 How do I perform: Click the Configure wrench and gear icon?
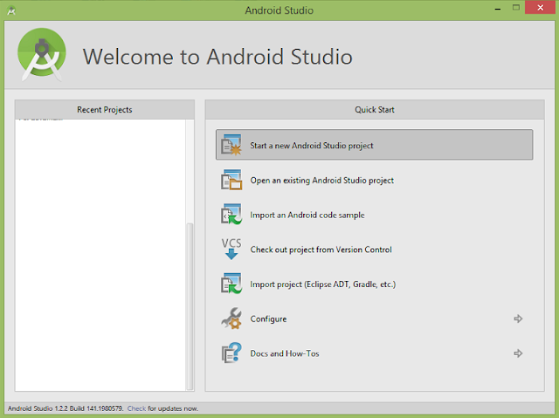tap(231, 319)
